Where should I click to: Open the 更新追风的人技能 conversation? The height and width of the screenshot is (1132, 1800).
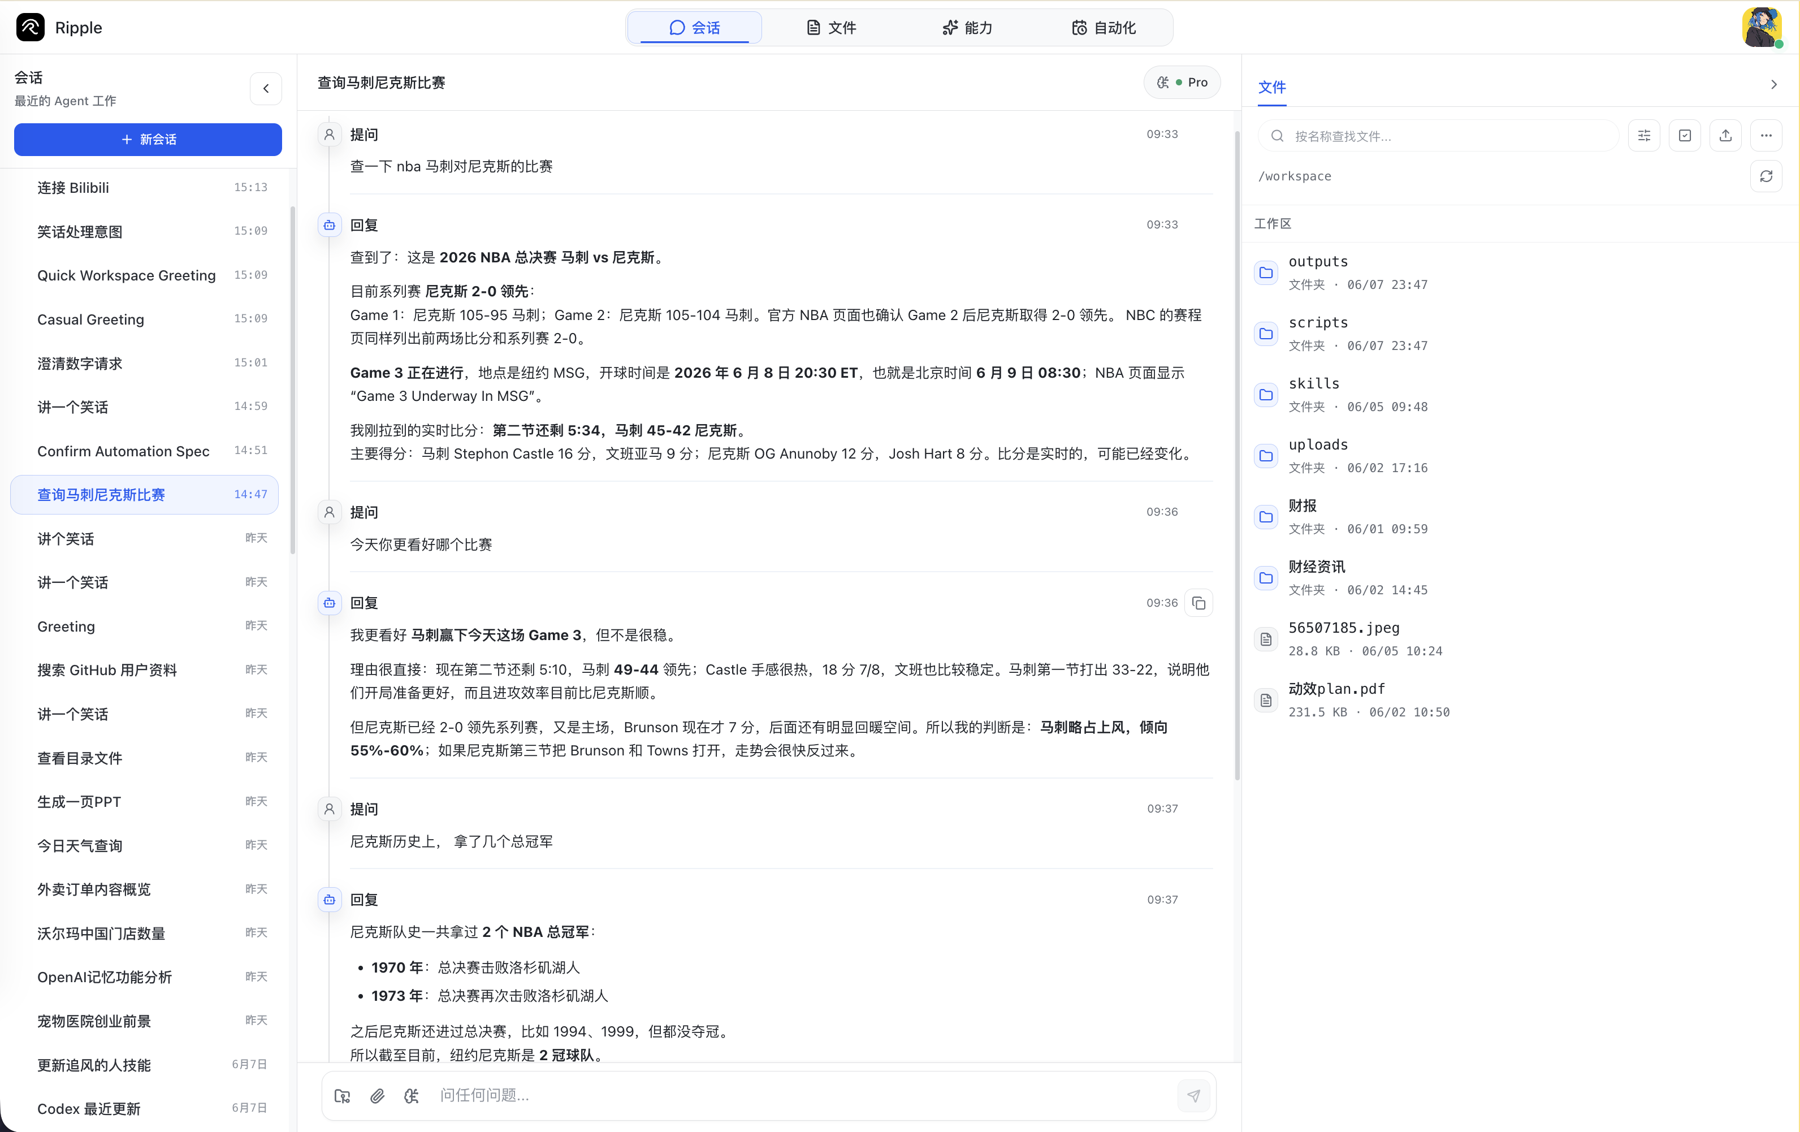point(145,1065)
